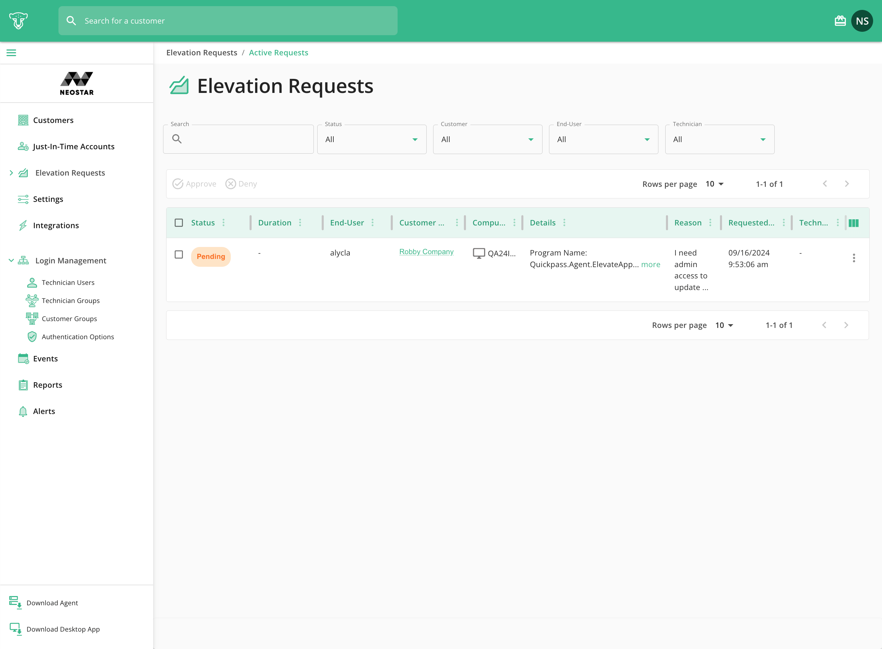Click the Technician Groups icon
The width and height of the screenshot is (882, 649).
(x=32, y=301)
